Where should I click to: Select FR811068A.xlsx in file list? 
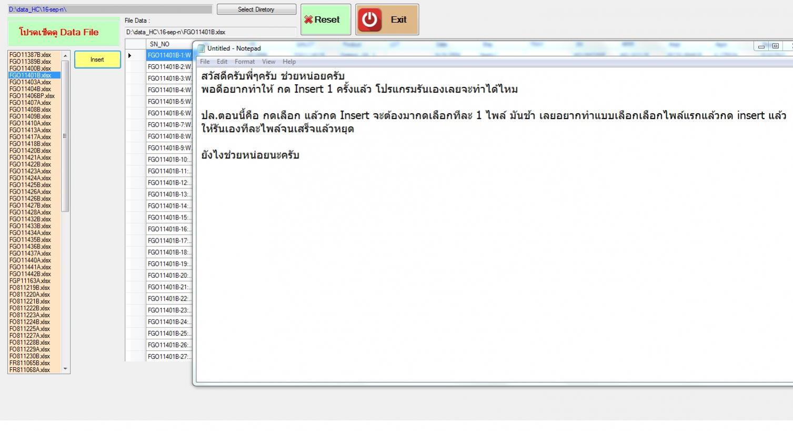pos(30,369)
